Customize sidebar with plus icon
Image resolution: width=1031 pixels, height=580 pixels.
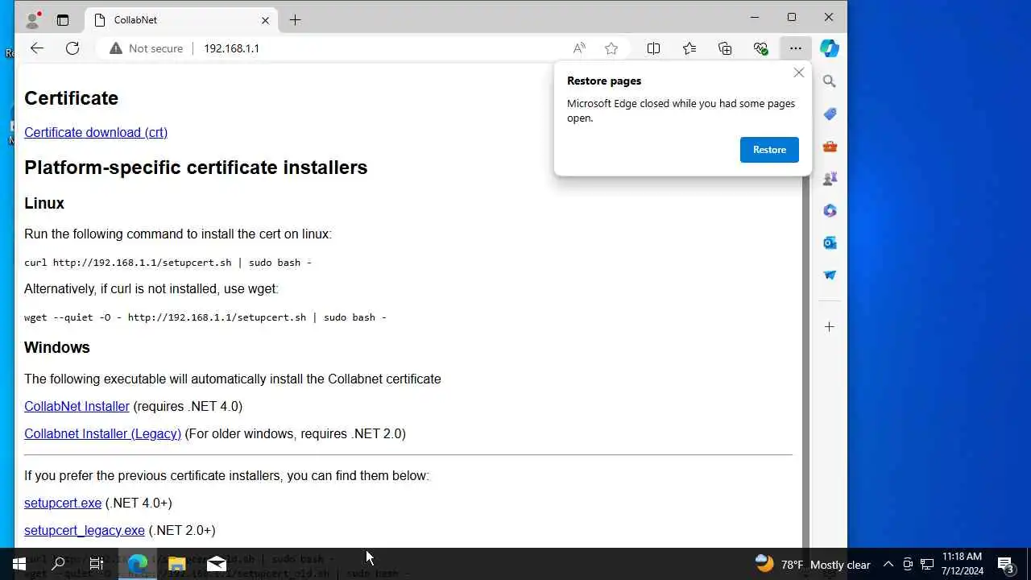pyautogui.click(x=830, y=327)
